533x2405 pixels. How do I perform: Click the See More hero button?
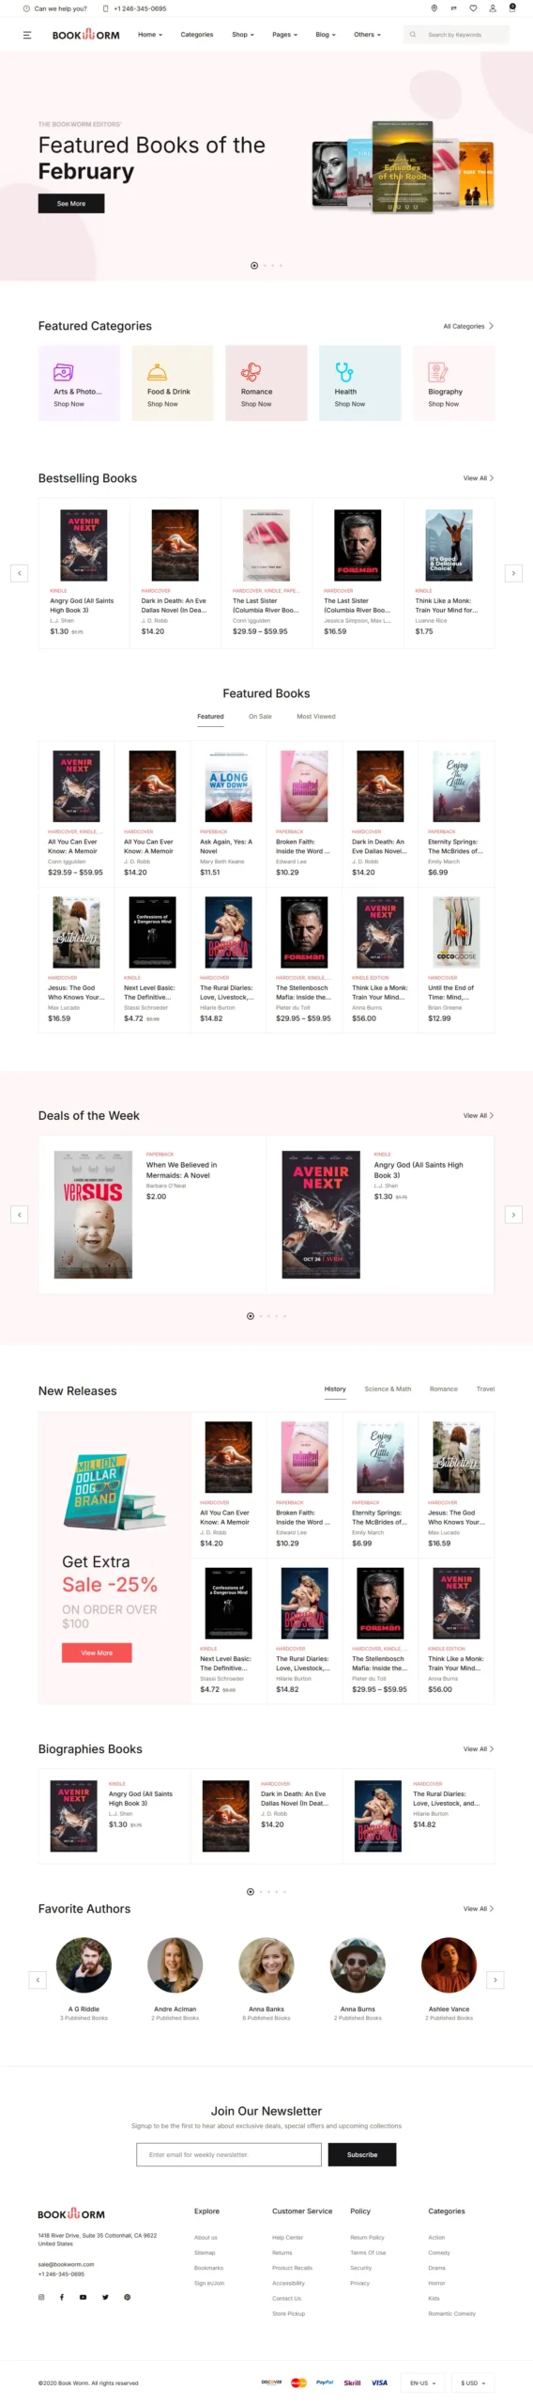point(71,203)
